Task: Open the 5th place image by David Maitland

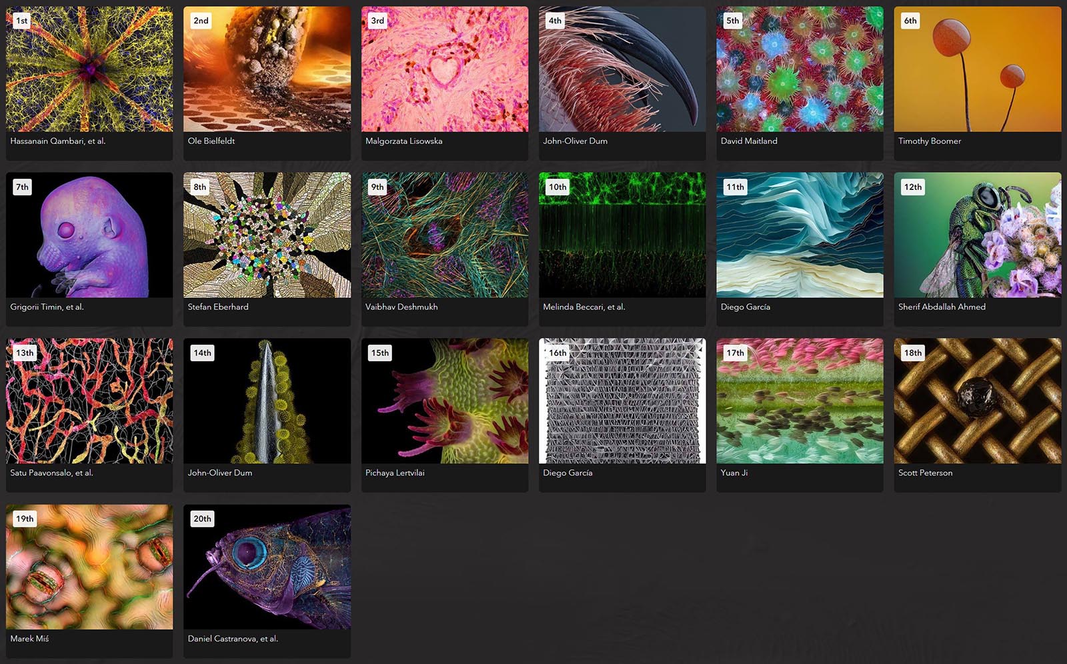Action: 800,69
